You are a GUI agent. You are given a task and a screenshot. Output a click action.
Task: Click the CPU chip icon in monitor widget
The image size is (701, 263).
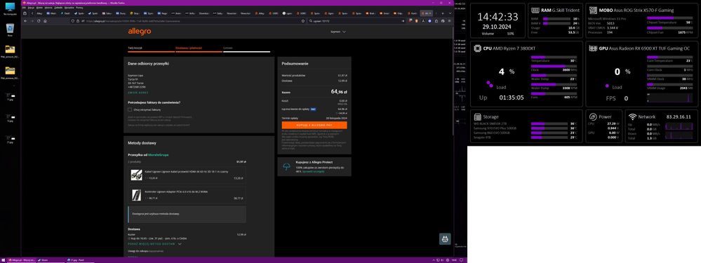click(x=477, y=48)
